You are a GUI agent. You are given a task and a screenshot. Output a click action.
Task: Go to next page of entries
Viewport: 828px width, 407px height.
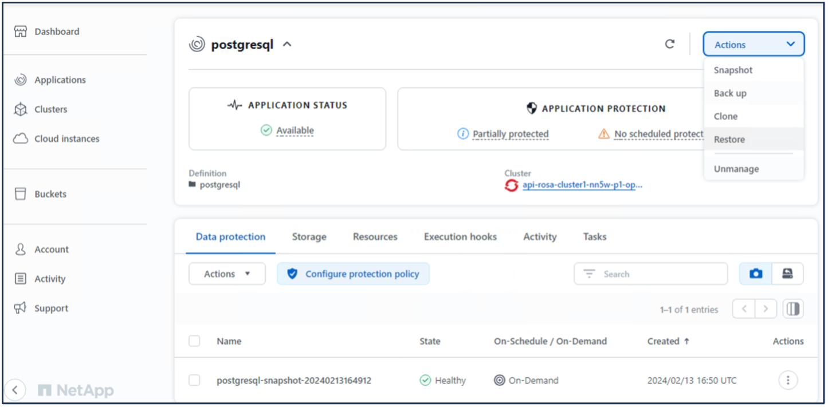766,309
